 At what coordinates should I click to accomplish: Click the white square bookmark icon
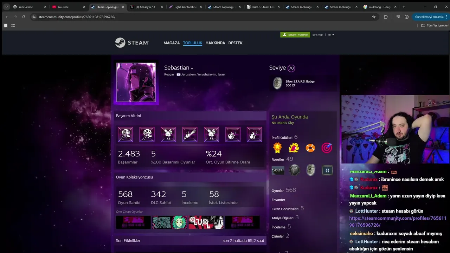click(x=5, y=25)
